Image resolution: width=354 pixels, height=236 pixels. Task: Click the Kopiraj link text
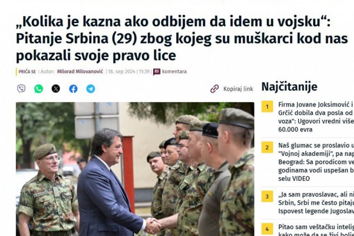[238, 89]
